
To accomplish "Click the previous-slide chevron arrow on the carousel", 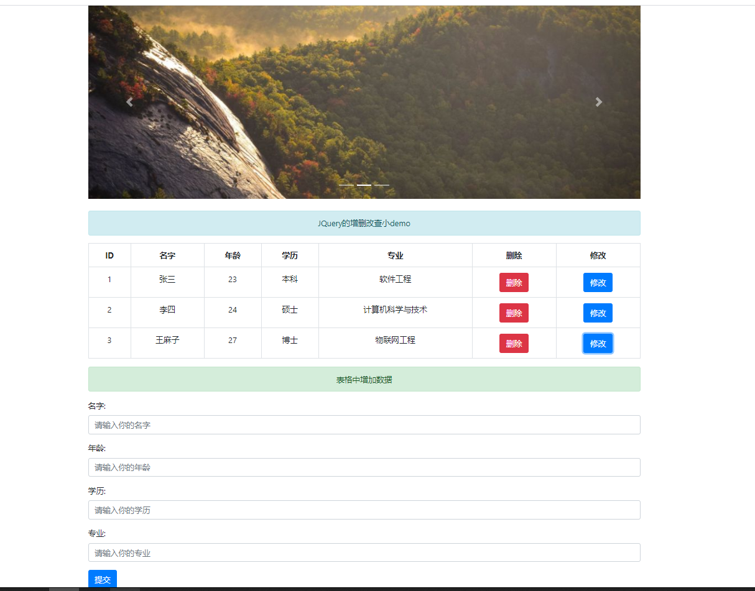I will coord(129,102).
